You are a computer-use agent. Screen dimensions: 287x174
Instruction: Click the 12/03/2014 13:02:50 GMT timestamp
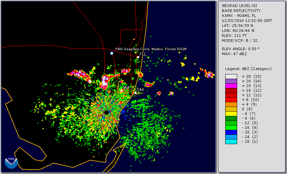(247, 21)
